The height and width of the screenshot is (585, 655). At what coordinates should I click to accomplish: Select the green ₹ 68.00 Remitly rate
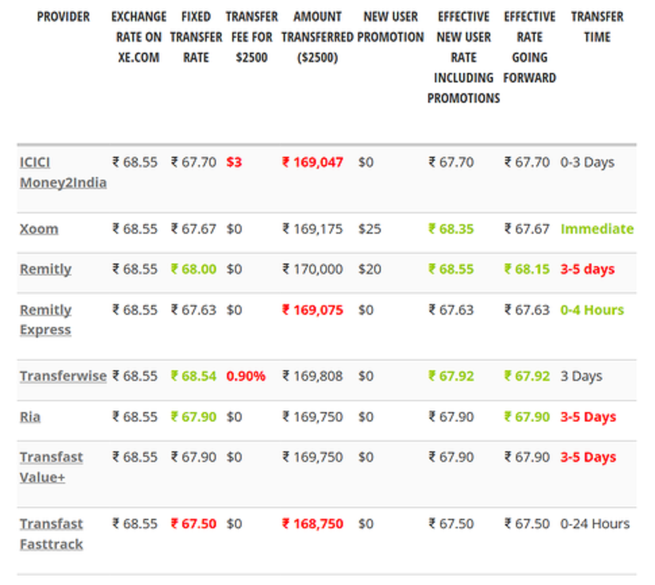coord(193,269)
